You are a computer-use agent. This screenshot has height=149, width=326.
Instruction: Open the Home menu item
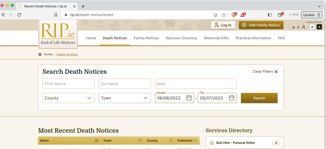click(x=91, y=38)
